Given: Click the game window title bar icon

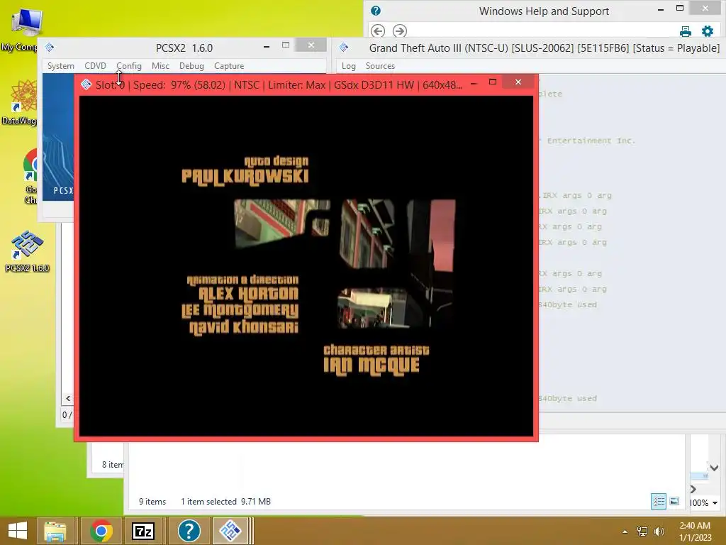Looking at the screenshot, I should (86, 84).
